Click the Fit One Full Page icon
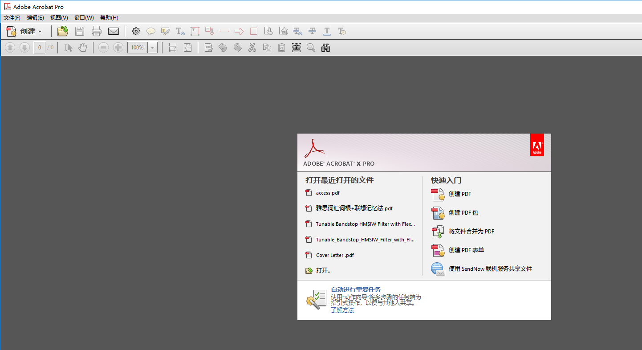 (x=188, y=48)
